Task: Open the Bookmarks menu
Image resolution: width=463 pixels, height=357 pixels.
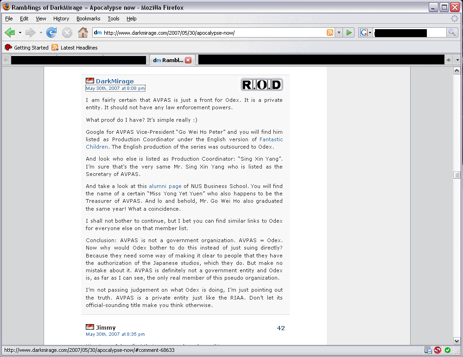Action: point(87,19)
